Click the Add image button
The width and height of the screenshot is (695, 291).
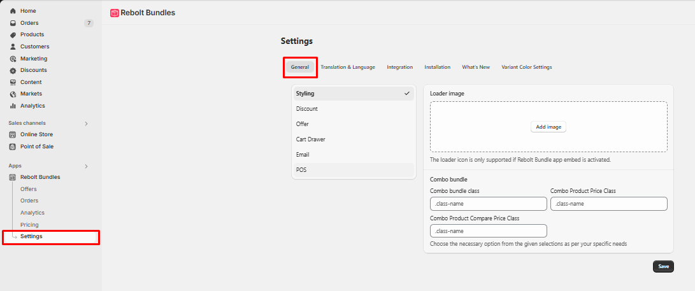point(548,127)
